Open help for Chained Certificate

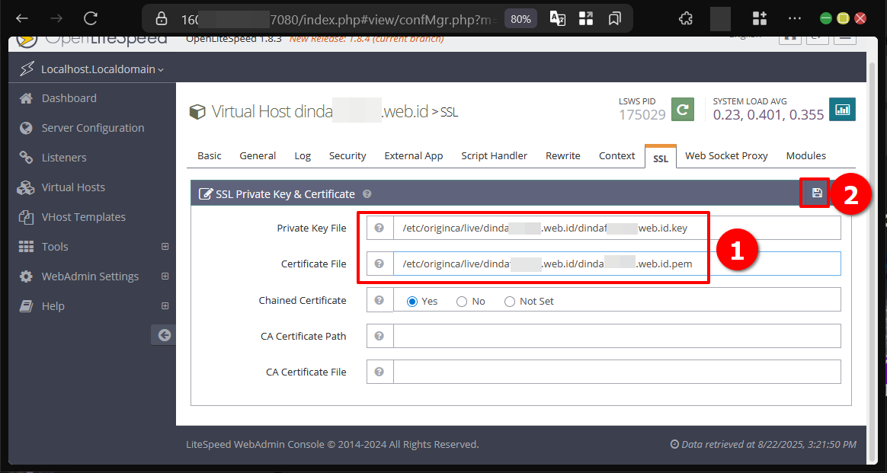(379, 300)
